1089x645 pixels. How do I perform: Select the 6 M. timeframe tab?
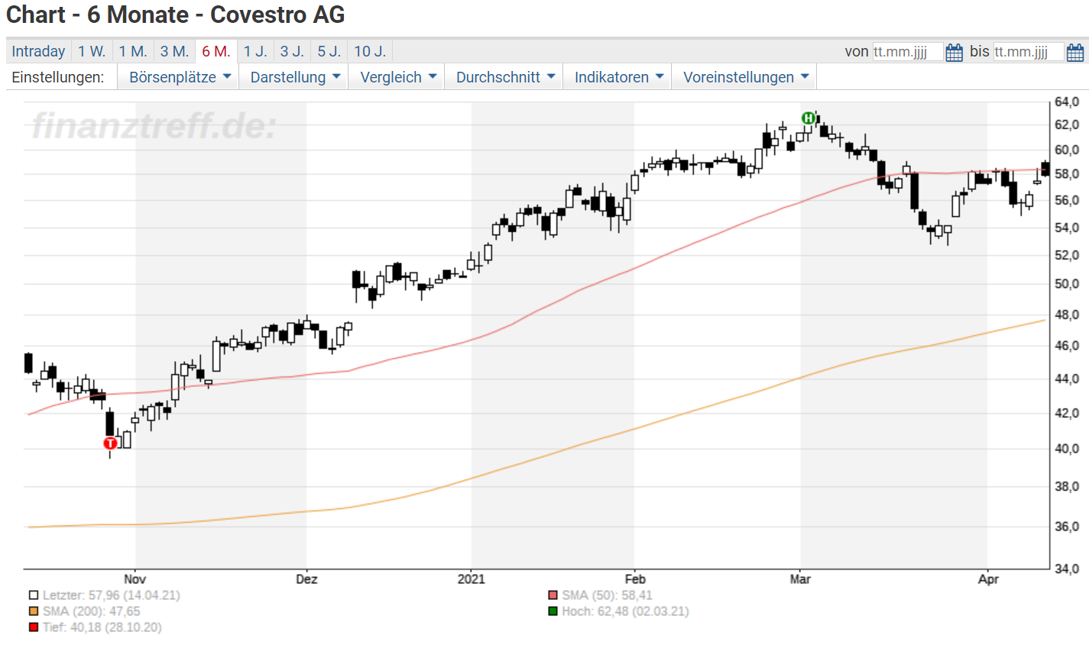tap(216, 51)
